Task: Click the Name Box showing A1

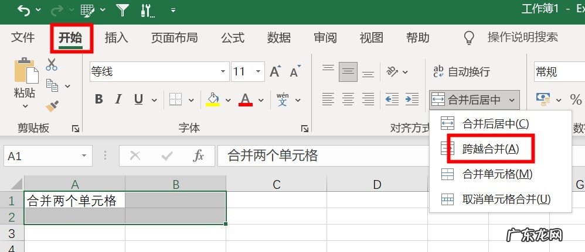Action: coord(48,156)
